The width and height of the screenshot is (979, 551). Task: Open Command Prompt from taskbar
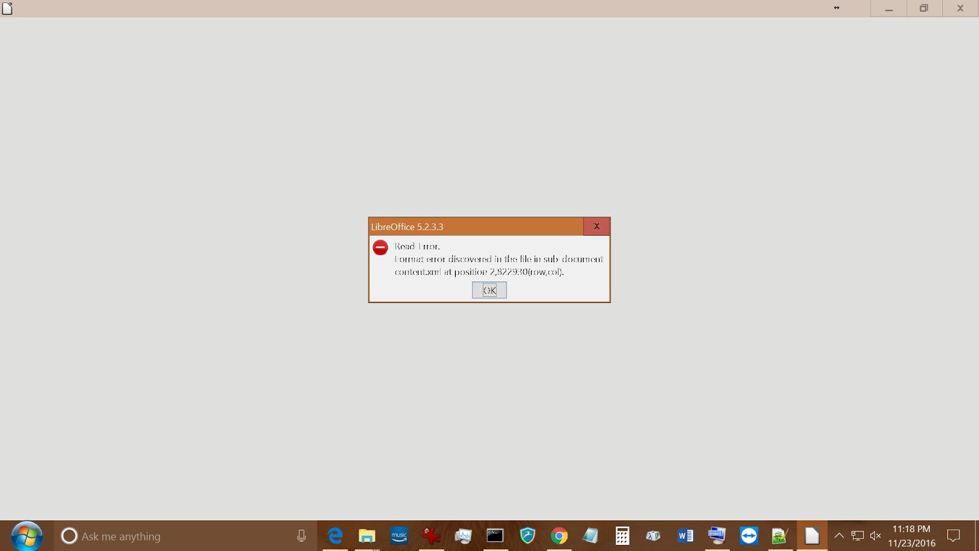[x=495, y=536]
